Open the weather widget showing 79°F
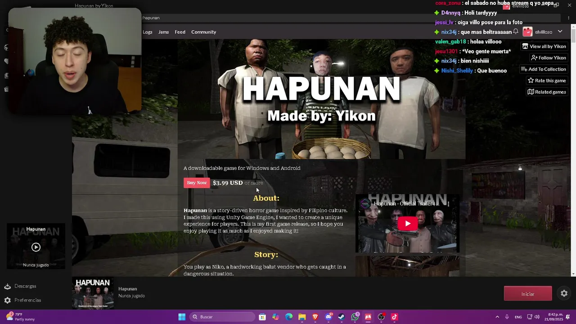The image size is (576, 324). [x=19, y=317]
